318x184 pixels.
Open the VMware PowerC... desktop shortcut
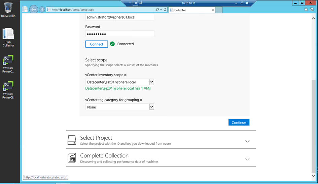click(8, 64)
